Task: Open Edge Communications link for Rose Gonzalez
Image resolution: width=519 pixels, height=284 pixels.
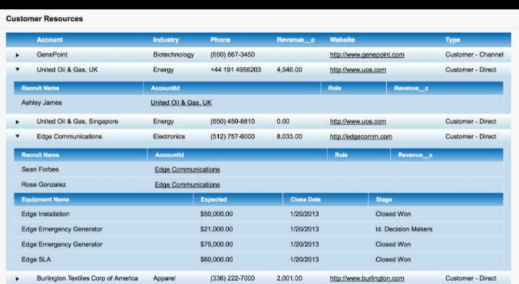Action: 187,185
